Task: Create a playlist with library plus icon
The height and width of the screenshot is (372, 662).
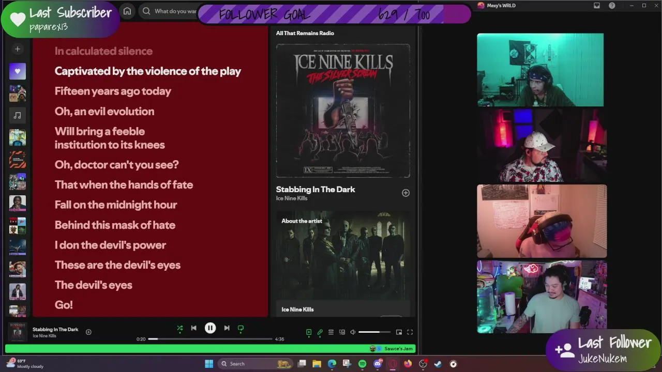Action: [x=17, y=49]
